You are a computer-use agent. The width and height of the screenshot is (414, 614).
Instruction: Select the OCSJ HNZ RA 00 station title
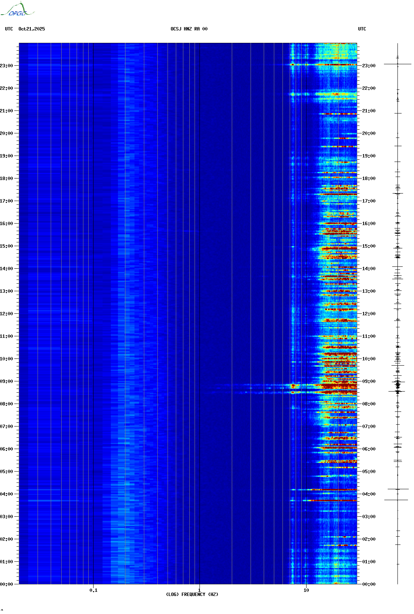coord(189,29)
